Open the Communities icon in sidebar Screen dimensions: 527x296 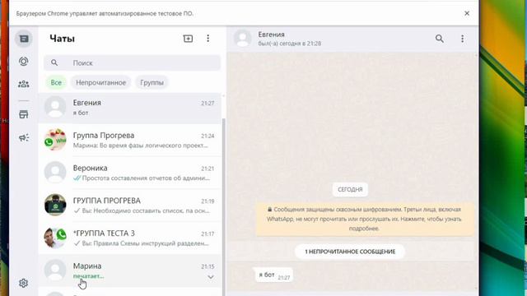tap(24, 84)
